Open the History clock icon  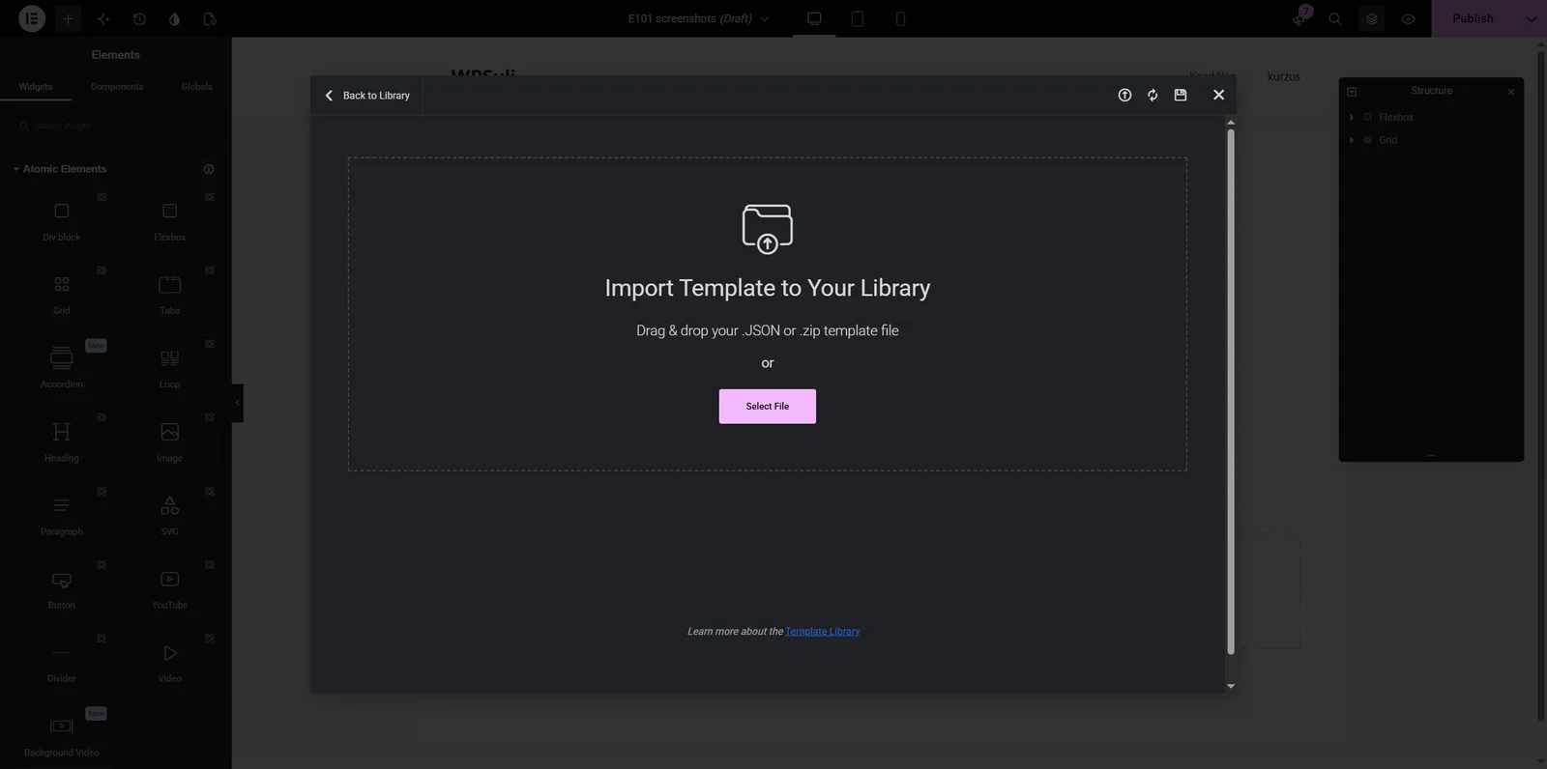(x=139, y=18)
